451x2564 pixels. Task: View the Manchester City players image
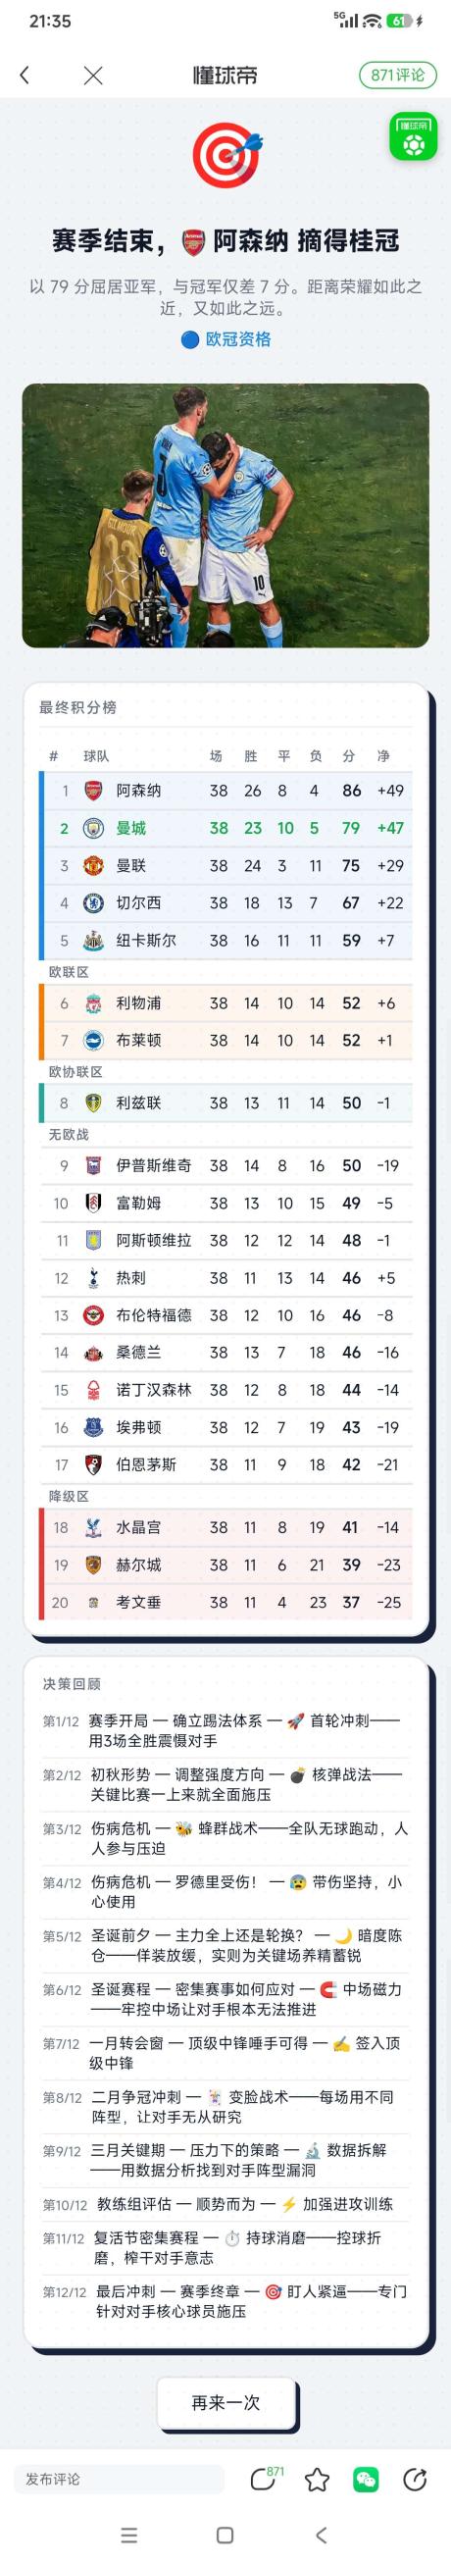coord(226,516)
